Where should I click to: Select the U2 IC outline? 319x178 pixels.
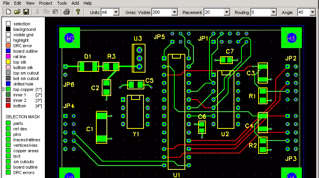click(x=226, y=100)
